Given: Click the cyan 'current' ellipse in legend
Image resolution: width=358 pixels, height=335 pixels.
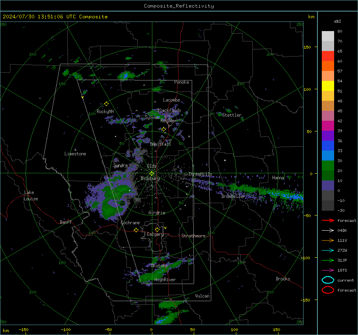Looking at the screenshot, I should tap(328, 280).
